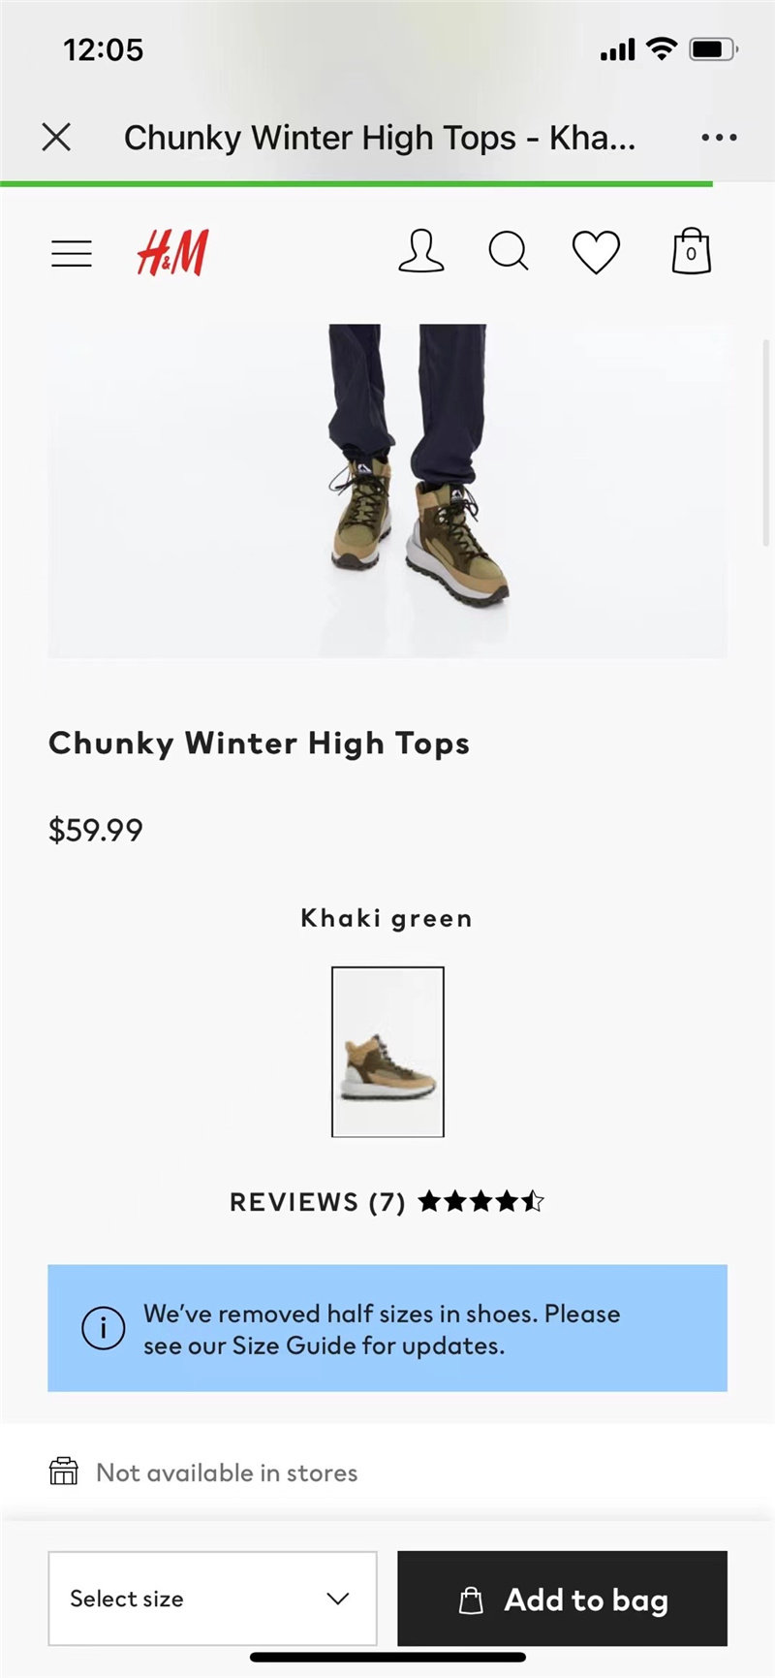Open the hamburger navigation menu
775x1678 pixels.
[72, 254]
